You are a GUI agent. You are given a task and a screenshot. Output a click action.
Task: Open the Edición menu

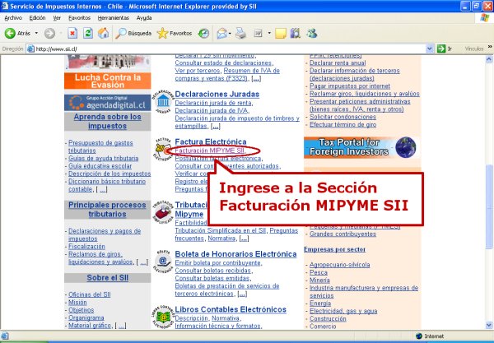click(37, 18)
